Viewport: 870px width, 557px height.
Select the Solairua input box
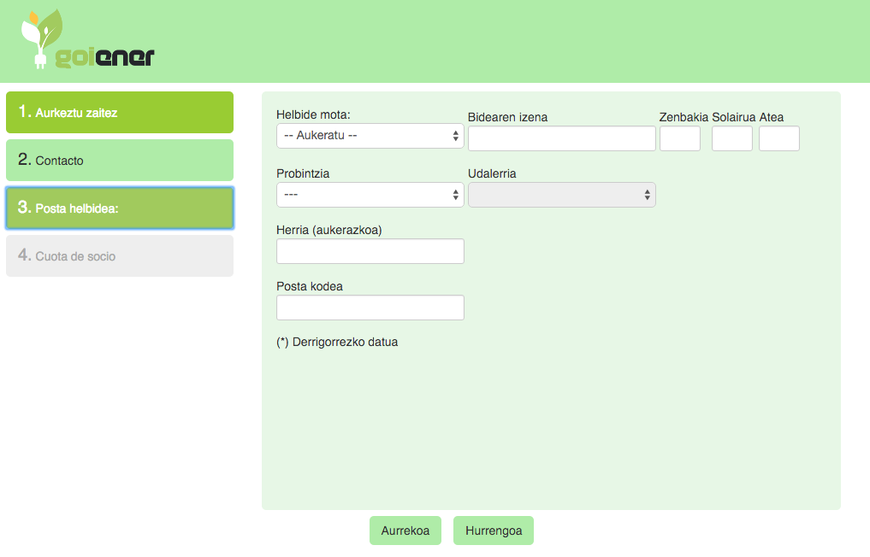pos(731,138)
